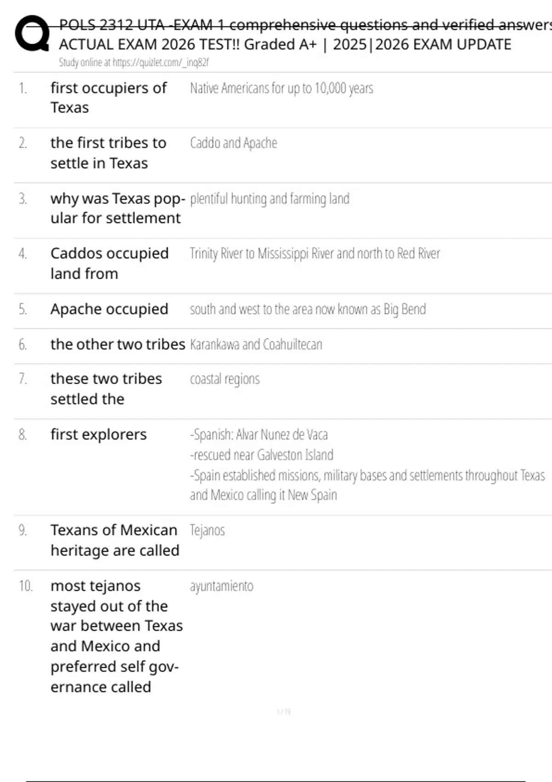Image resolution: width=552 pixels, height=782 pixels.
Task: Click 'plentiful hunting and farming land' answer
Action: pos(270,199)
